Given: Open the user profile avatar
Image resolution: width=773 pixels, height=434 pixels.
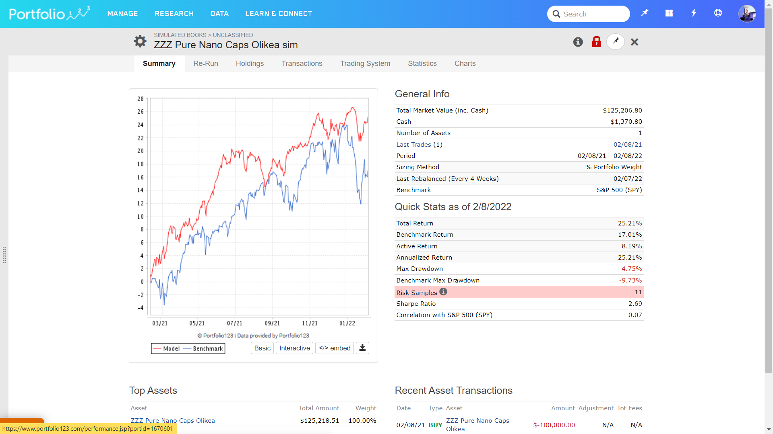Looking at the screenshot, I should click(747, 14).
